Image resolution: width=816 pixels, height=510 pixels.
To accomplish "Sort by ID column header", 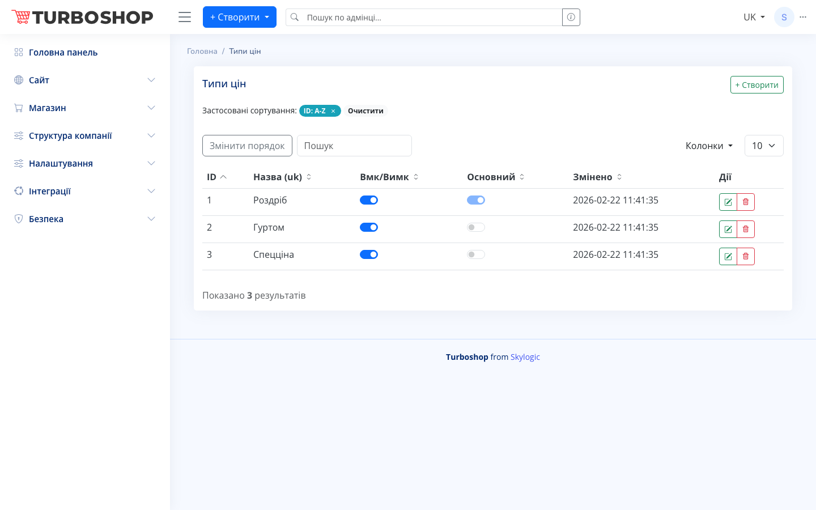I will (216, 177).
